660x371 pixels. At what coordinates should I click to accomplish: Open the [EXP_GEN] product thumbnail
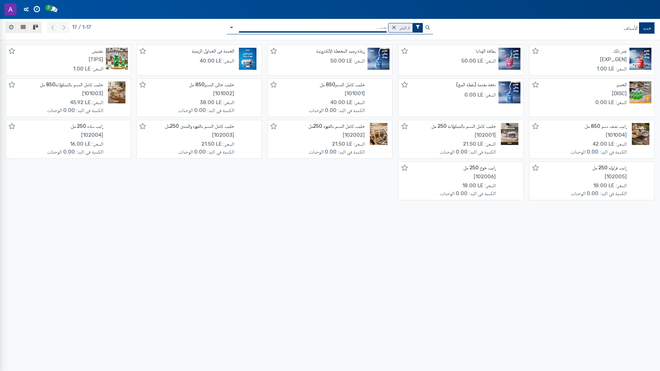[640, 59]
